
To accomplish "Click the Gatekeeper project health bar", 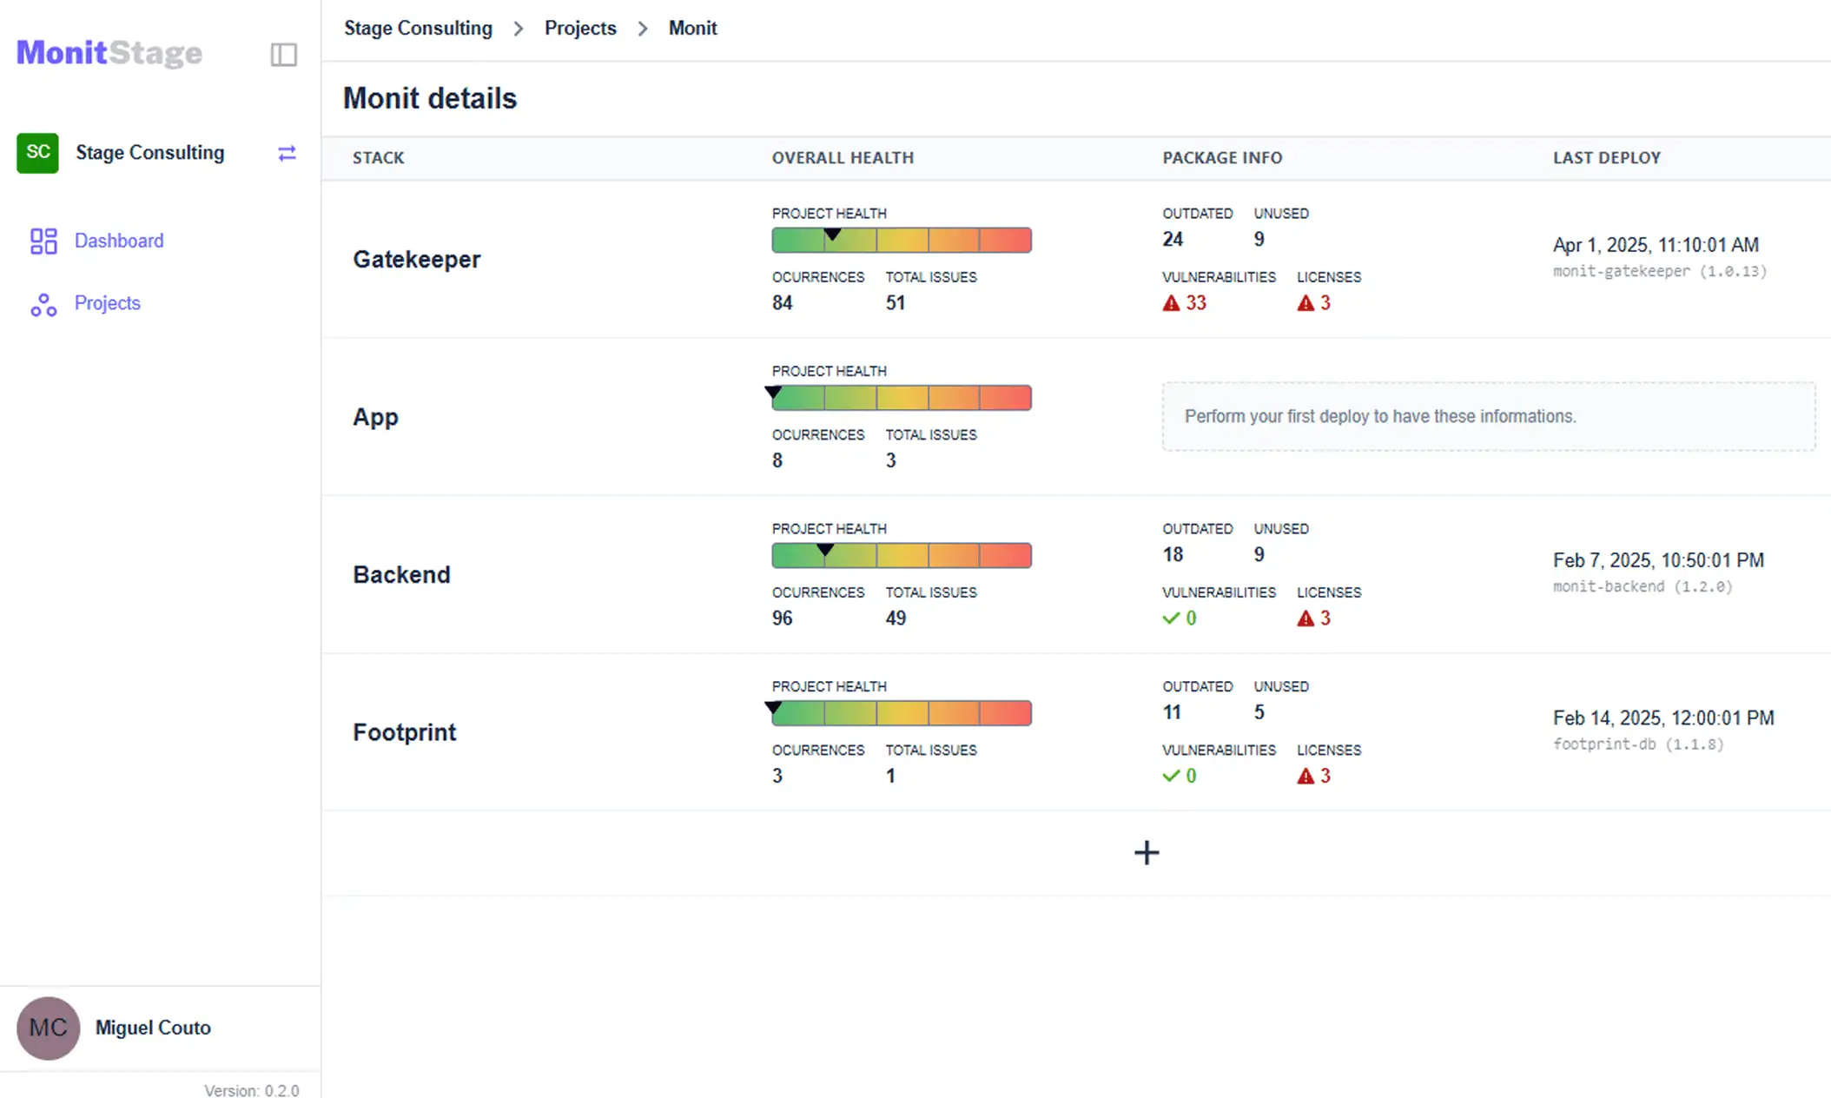I will [901, 241].
